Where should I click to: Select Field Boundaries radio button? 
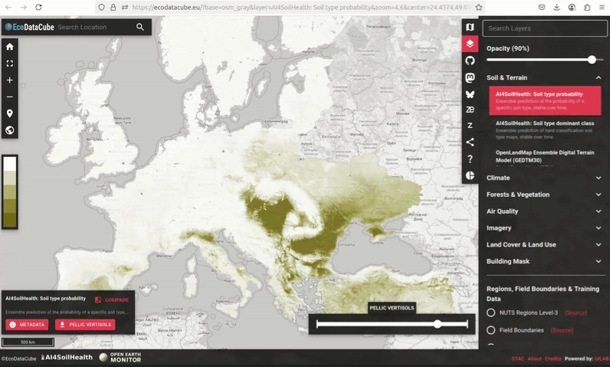click(491, 330)
